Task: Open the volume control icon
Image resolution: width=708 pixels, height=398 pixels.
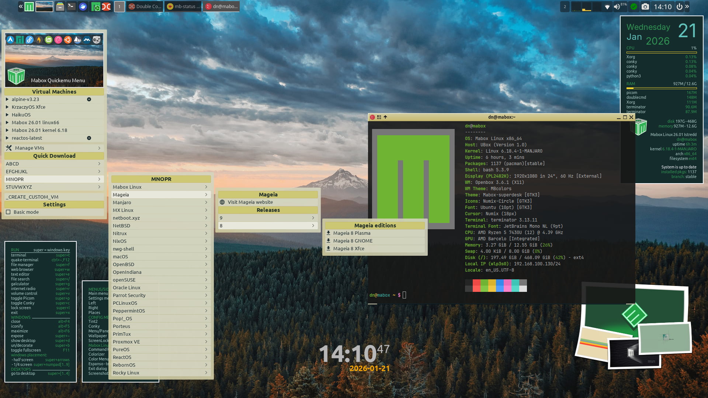Action: (x=617, y=7)
